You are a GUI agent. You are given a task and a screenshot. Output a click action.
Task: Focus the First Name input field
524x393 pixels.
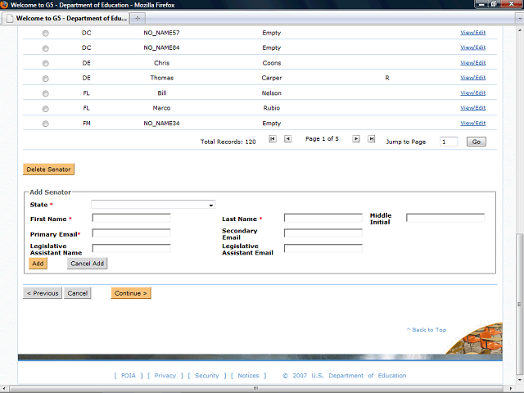[x=131, y=219]
